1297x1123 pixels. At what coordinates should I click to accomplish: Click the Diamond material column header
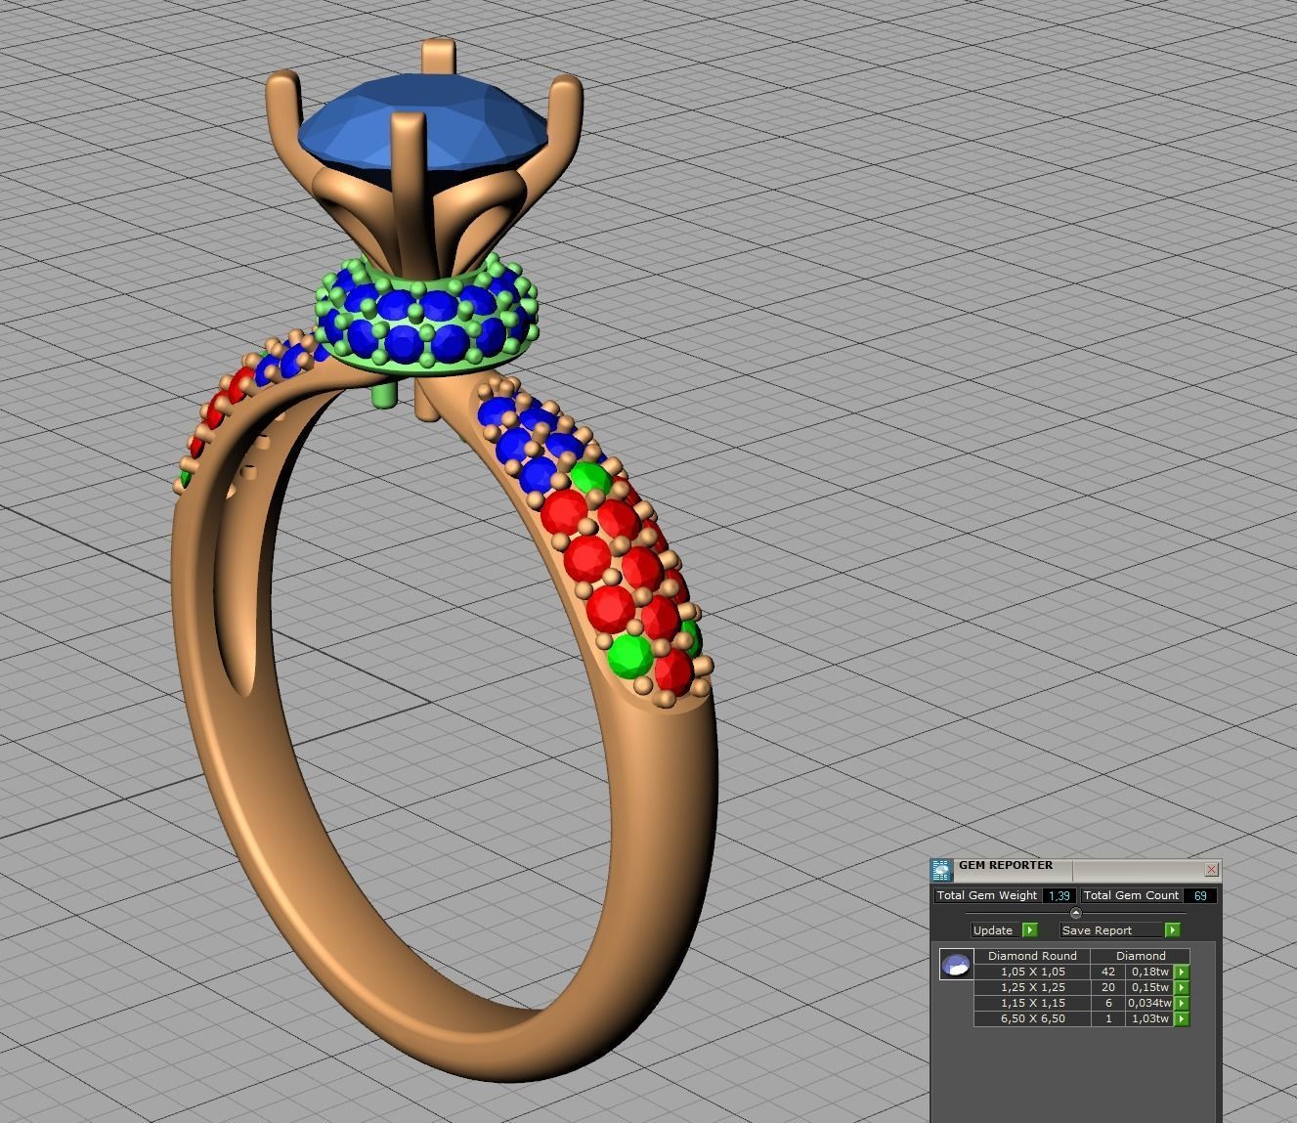(x=1141, y=956)
